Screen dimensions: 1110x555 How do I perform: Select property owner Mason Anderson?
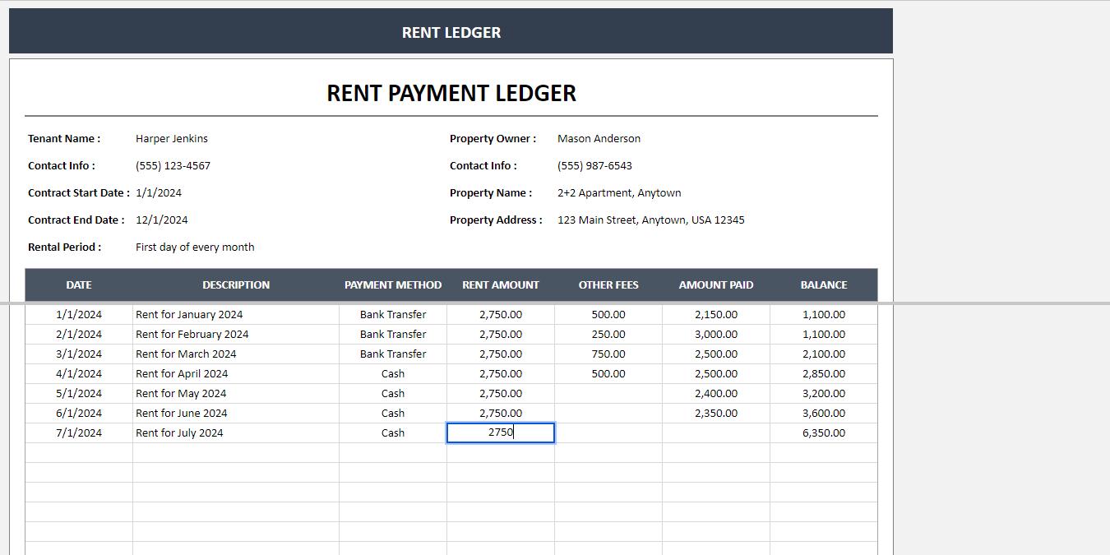point(599,138)
